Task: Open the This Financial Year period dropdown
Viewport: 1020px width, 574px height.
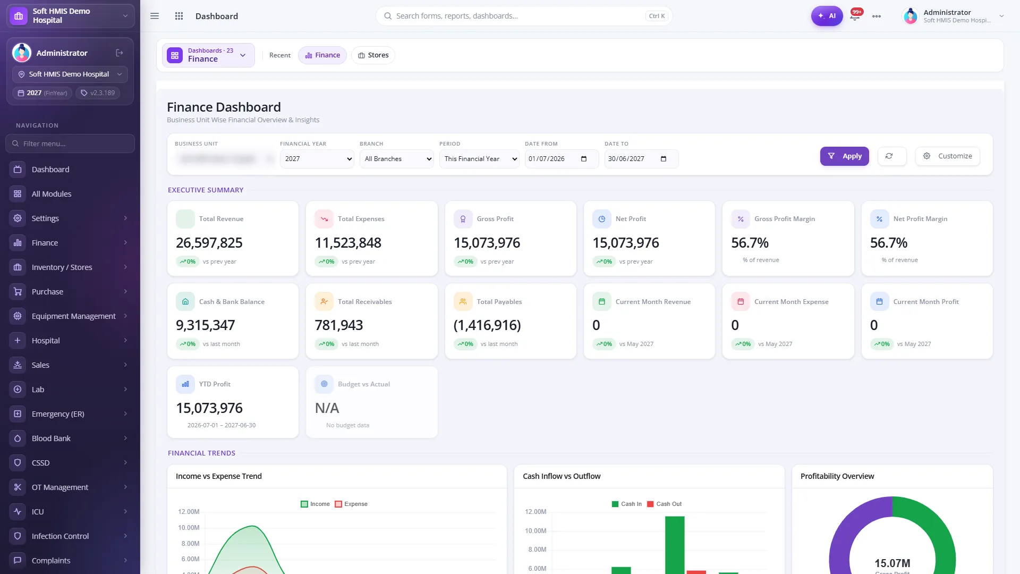Action: [x=479, y=159]
